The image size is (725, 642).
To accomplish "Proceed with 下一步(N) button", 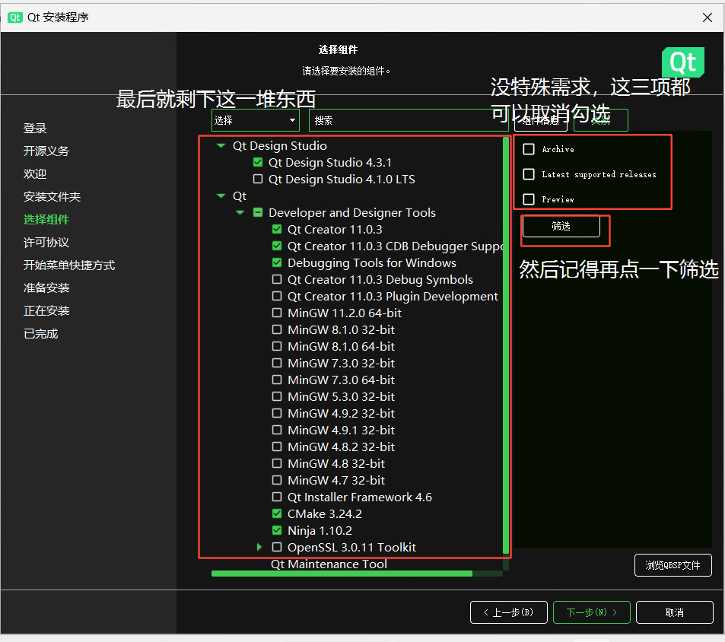I will 591,612.
